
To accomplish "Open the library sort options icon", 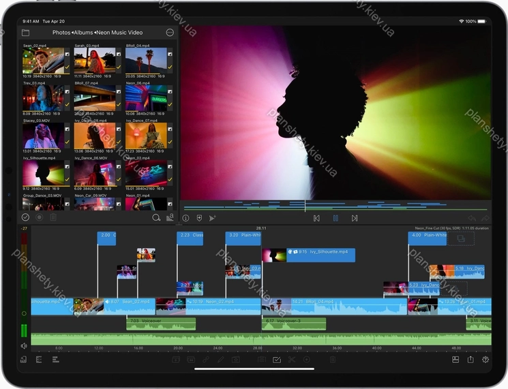I will tap(170, 218).
